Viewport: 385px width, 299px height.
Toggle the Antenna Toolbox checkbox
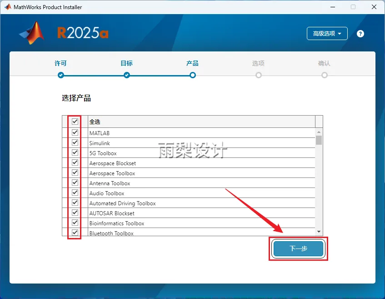click(75, 182)
